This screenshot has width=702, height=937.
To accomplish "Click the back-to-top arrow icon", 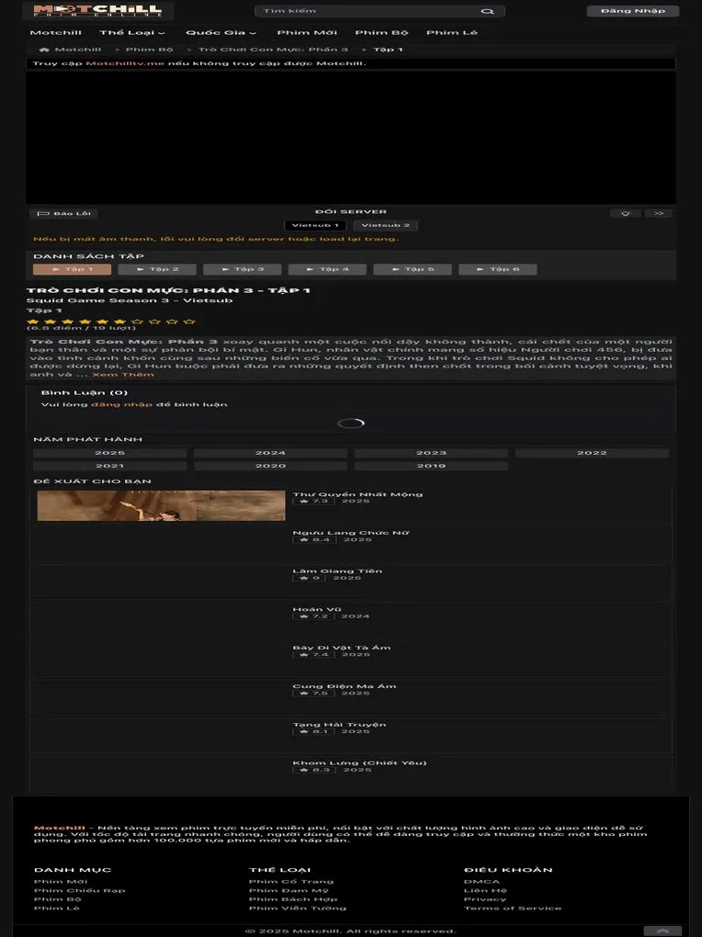I will click(662, 931).
